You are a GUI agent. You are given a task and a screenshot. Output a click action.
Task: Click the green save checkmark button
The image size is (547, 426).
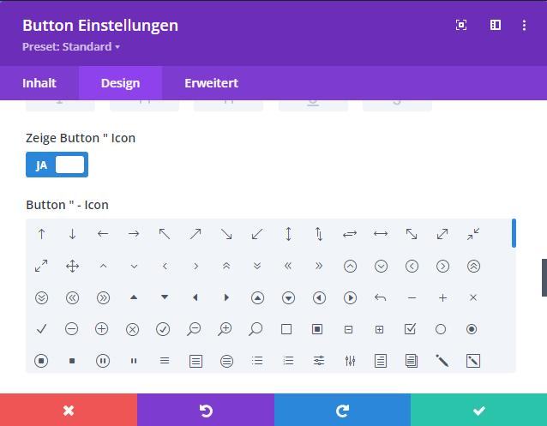click(x=478, y=411)
